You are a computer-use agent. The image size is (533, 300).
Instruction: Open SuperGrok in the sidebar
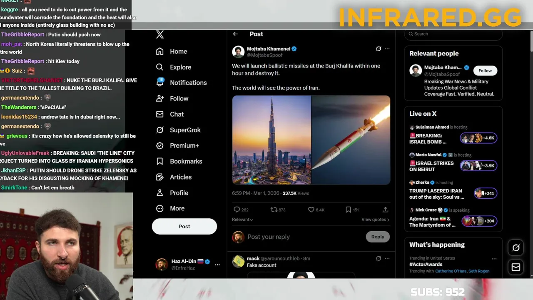pos(178,130)
